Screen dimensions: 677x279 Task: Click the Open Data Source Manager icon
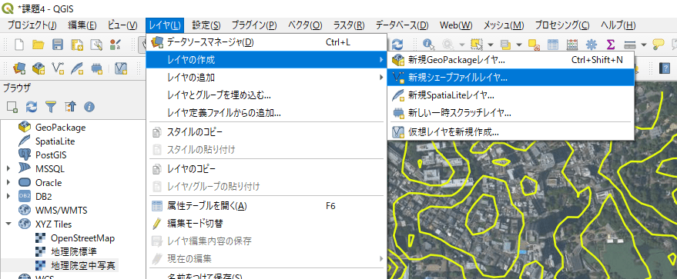click(x=19, y=68)
